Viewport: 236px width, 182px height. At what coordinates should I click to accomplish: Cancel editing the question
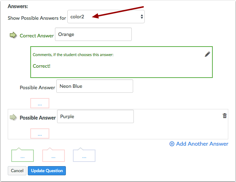(x=17, y=171)
